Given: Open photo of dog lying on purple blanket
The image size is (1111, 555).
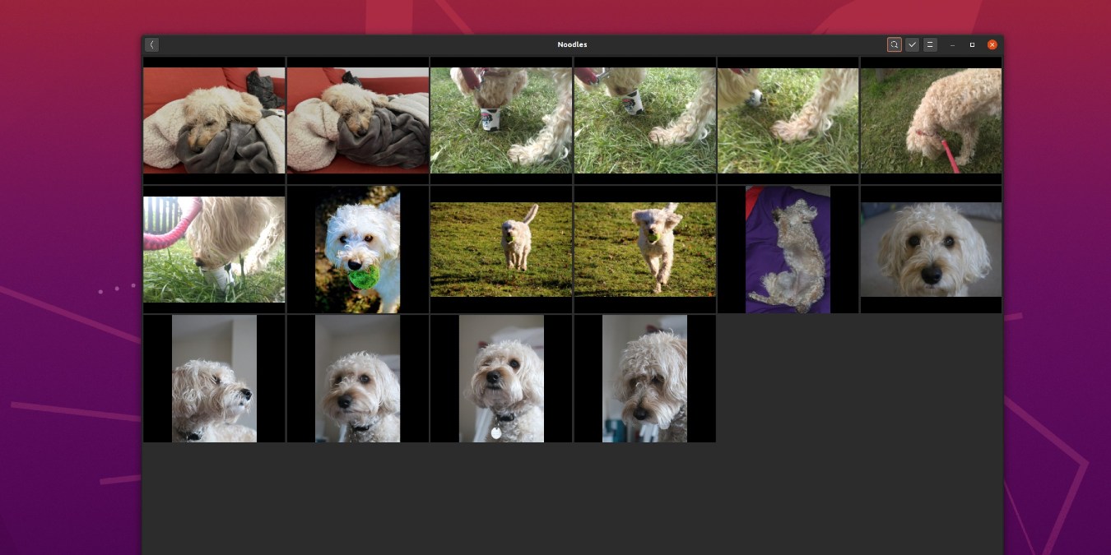Looking at the screenshot, I should 788,249.
